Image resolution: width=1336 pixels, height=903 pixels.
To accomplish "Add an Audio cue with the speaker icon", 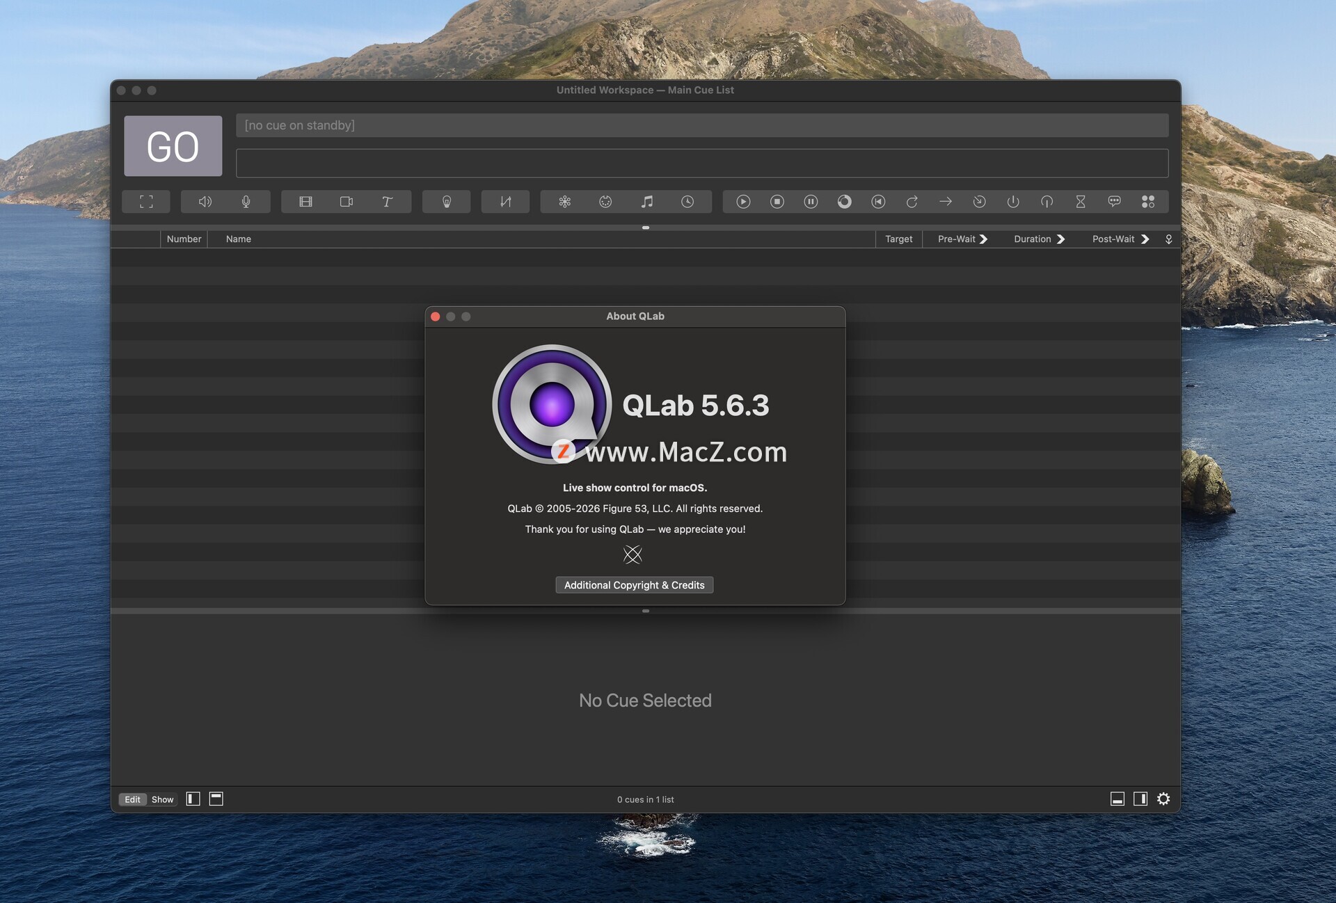I will click(x=205, y=202).
